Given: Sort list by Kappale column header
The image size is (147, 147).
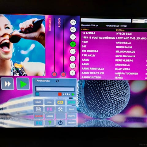Looking at the screenshot, I should click(85, 29).
